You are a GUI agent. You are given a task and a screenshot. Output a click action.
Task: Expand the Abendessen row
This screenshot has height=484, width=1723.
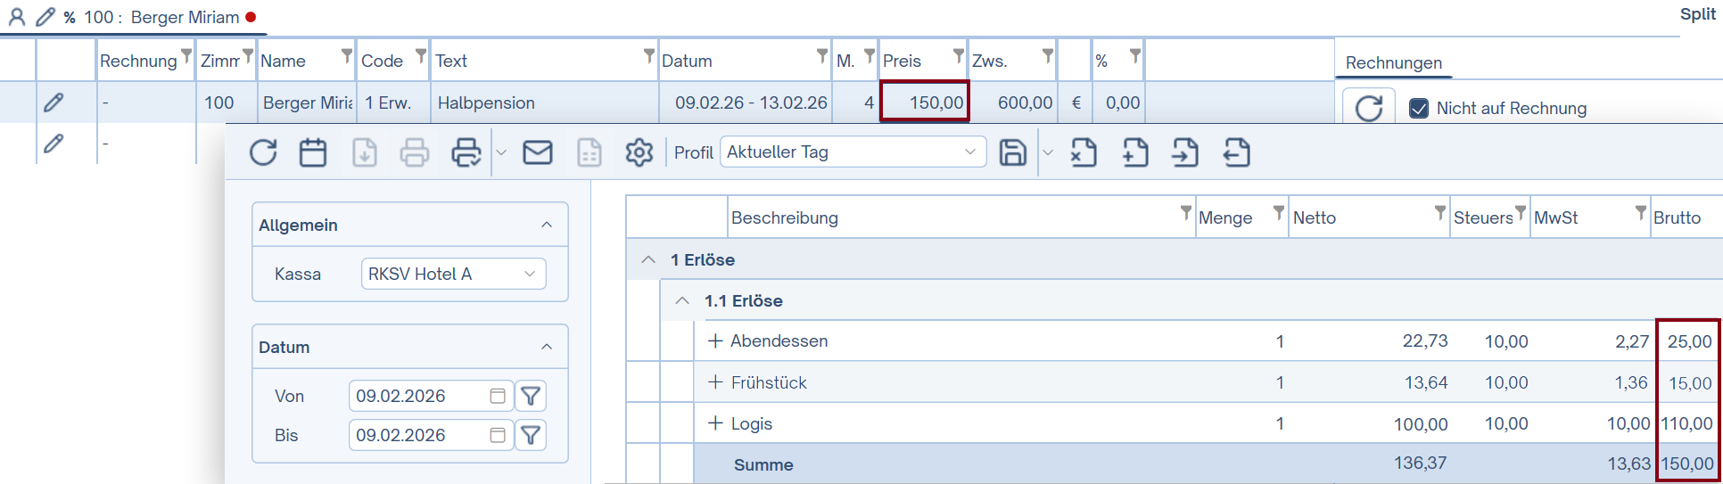[715, 341]
